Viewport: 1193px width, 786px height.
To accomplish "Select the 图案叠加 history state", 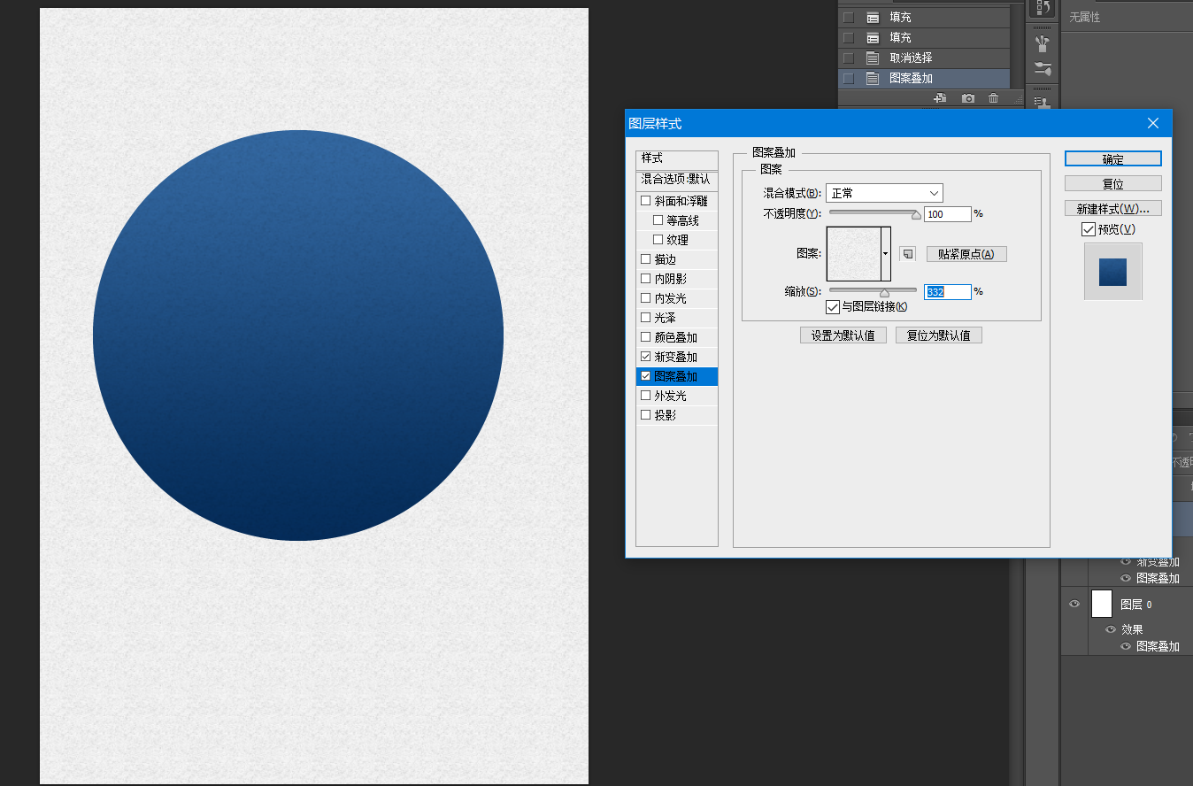I will tap(924, 78).
